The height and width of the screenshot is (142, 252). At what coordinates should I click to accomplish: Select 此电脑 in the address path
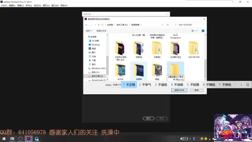pos(110,25)
